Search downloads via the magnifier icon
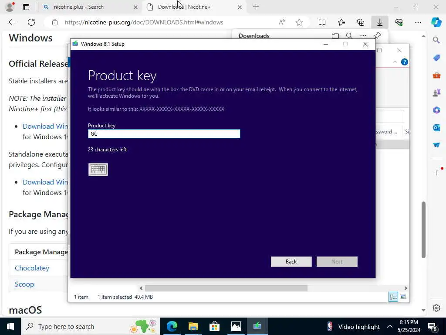This screenshot has height=335, width=446. (x=349, y=36)
